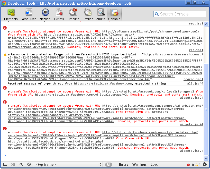Click the console prompt input line
The image size is (210, 169).
pos(105,155)
